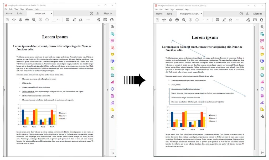Print the document in sample.pdf window

[27, 20]
